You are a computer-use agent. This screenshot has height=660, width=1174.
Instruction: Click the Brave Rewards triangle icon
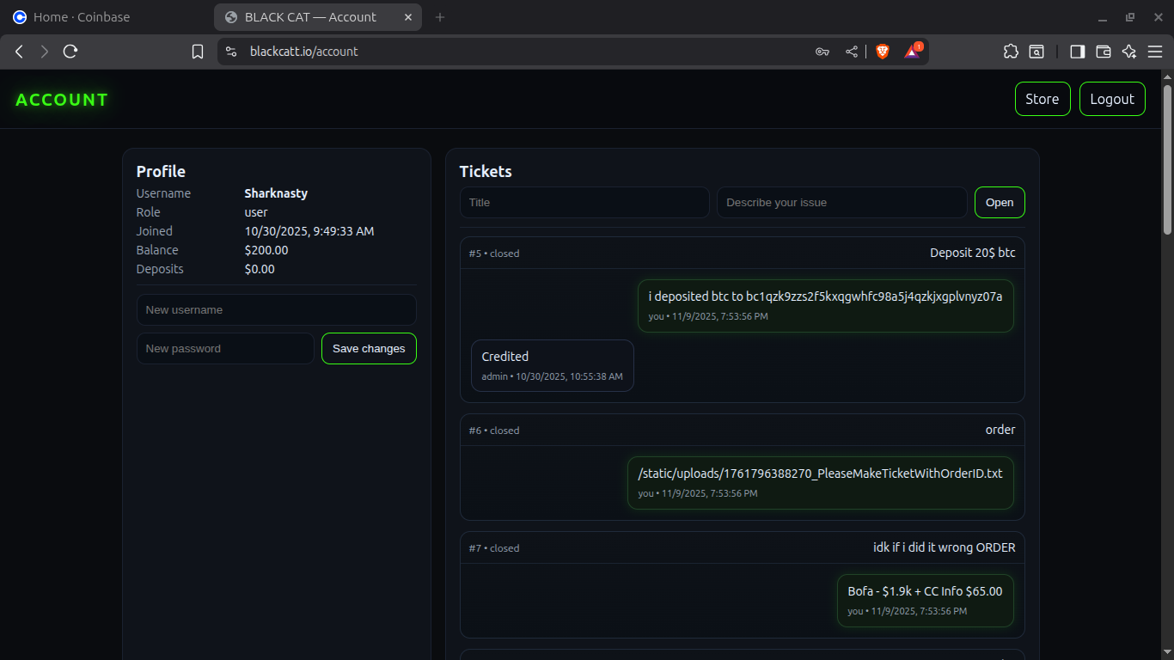click(912, 52)
